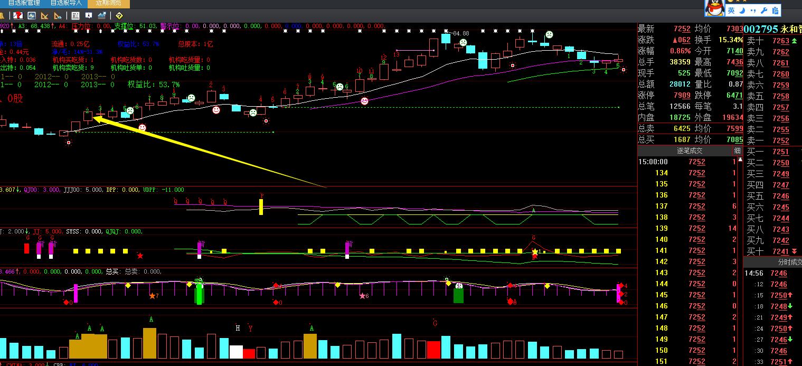Open the rising arrow chart icon
The width and height of the screenshot is (802, 366).
click(x=101, y=16)
